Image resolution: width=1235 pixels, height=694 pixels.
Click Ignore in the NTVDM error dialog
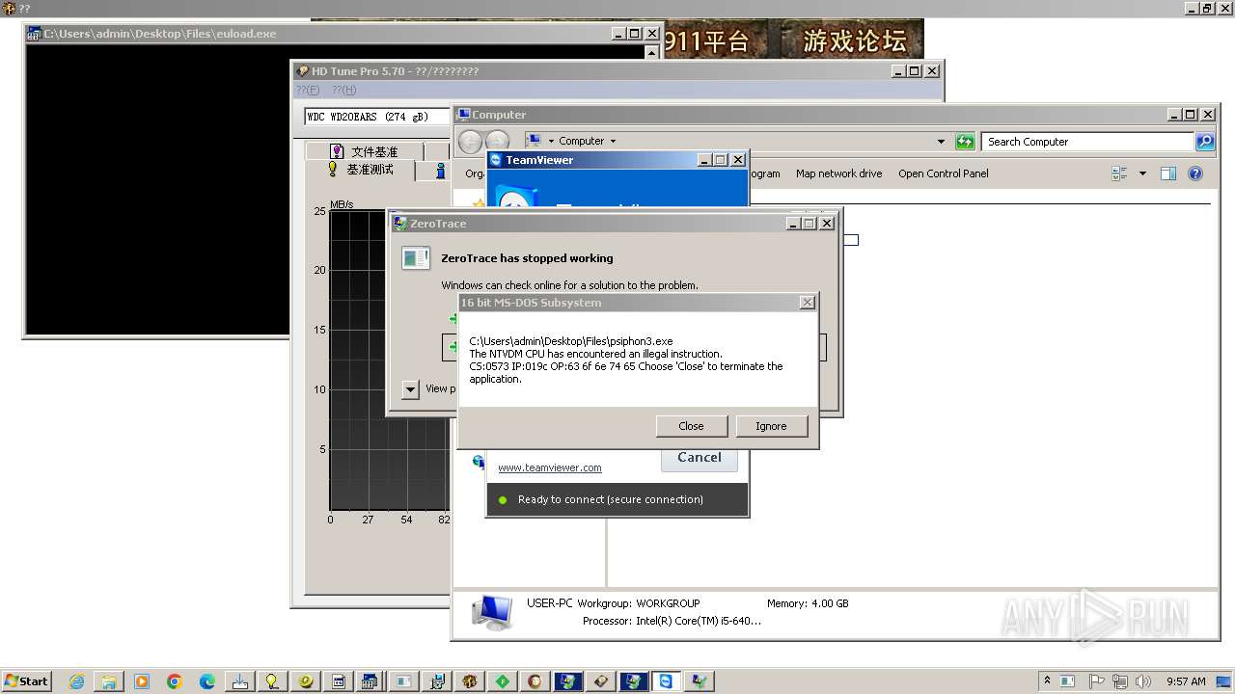pos(771,426)
